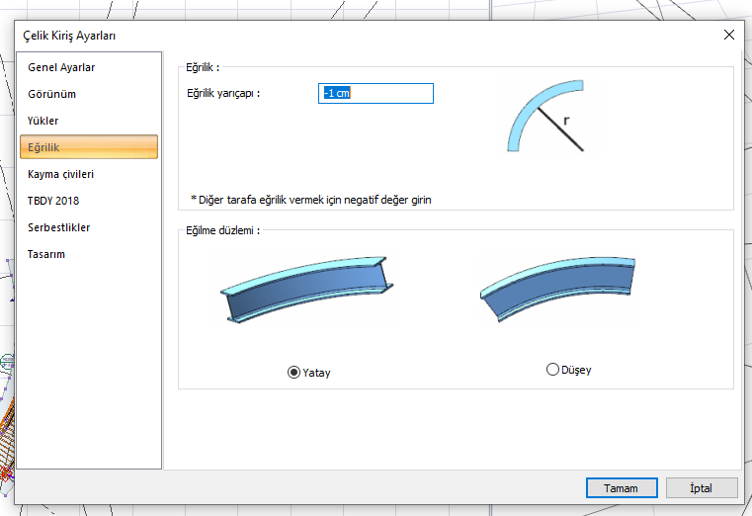Screen dimensions: 752x516
Task: Show the Serbestlikler settings
Action: pyautogui.click(x=59, y=227)
